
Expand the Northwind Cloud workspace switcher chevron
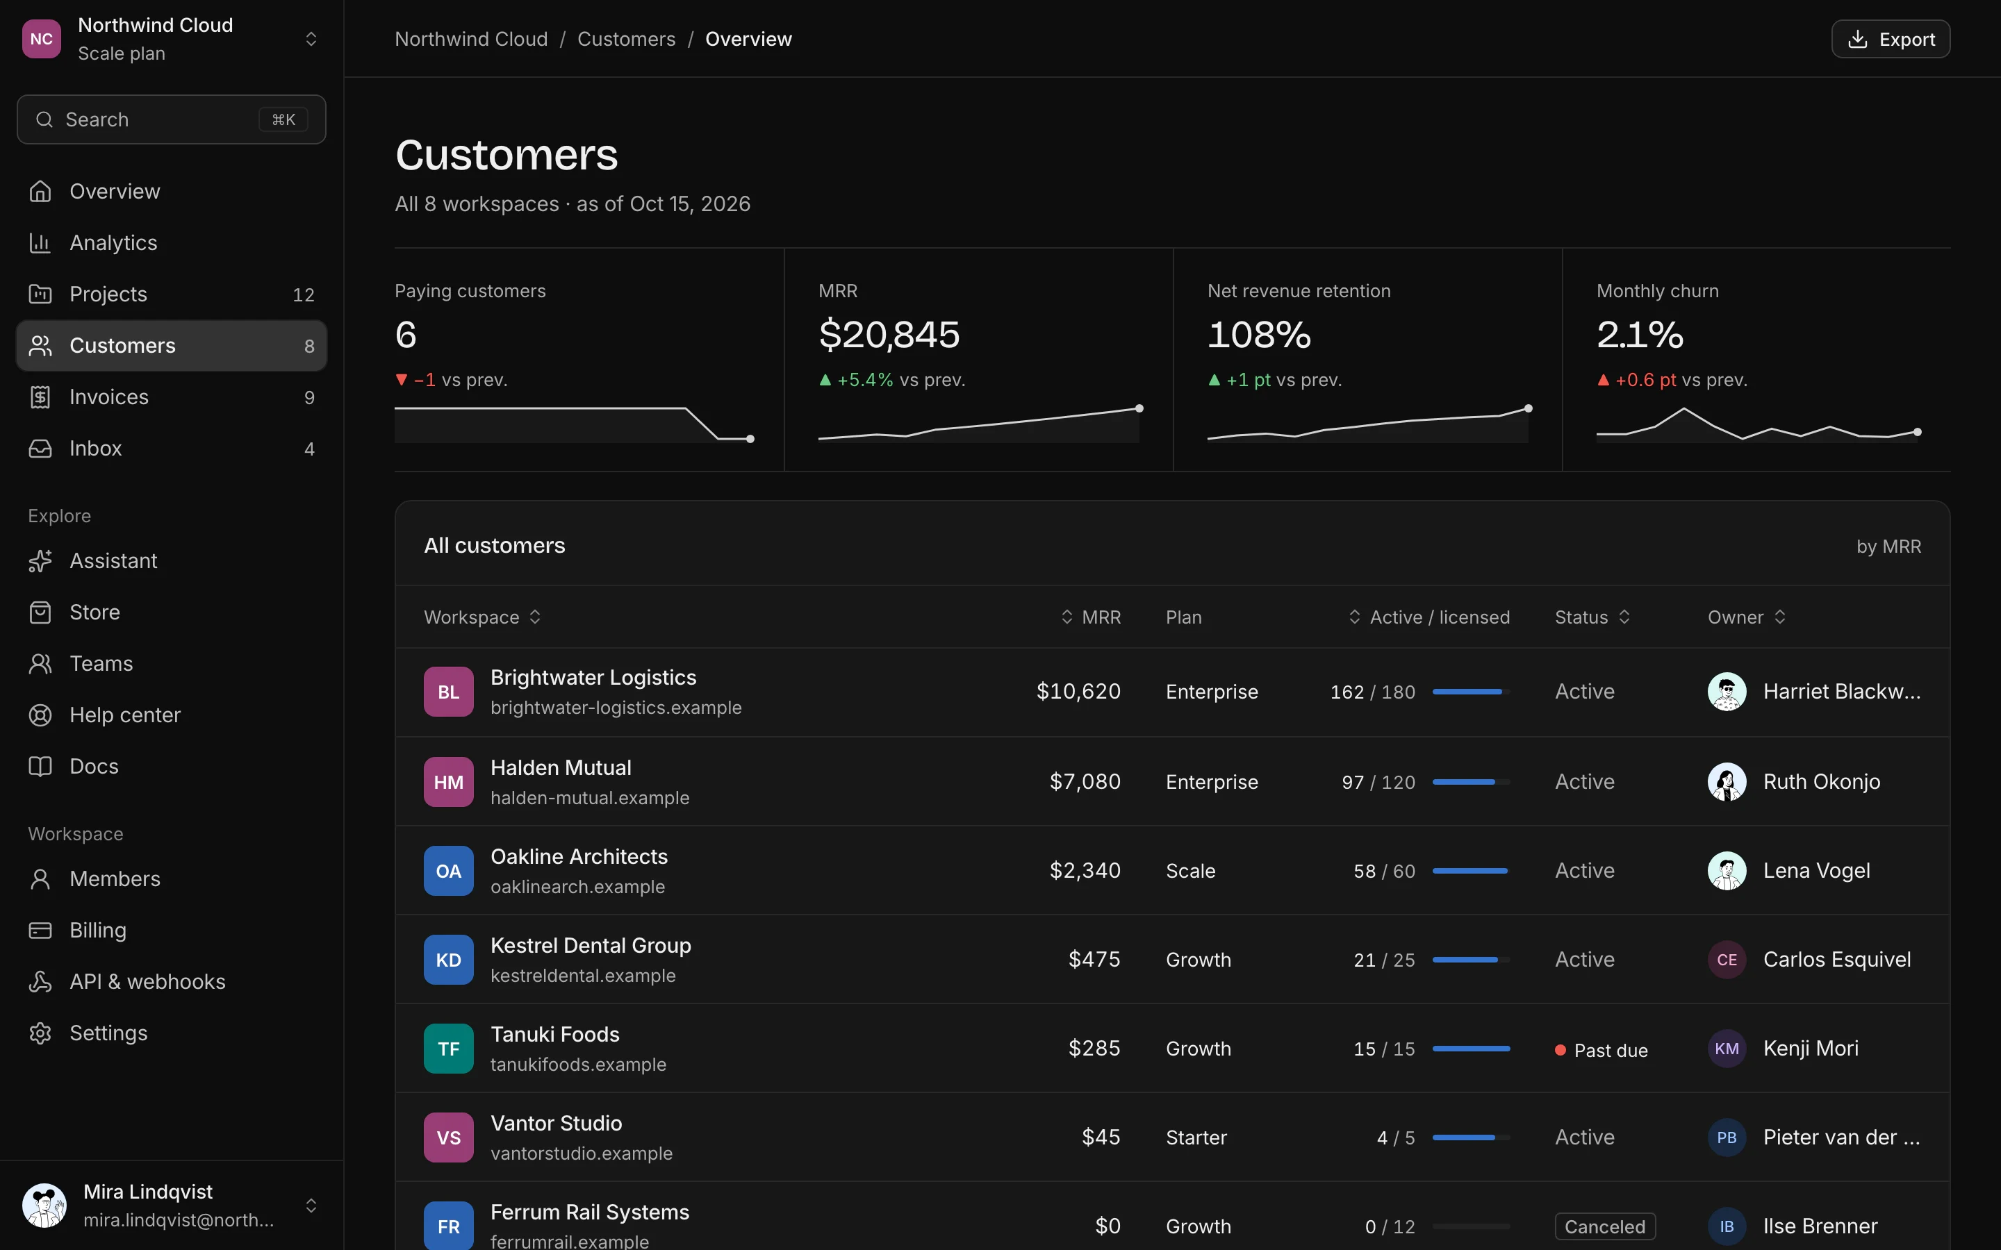tap(311, 39)
